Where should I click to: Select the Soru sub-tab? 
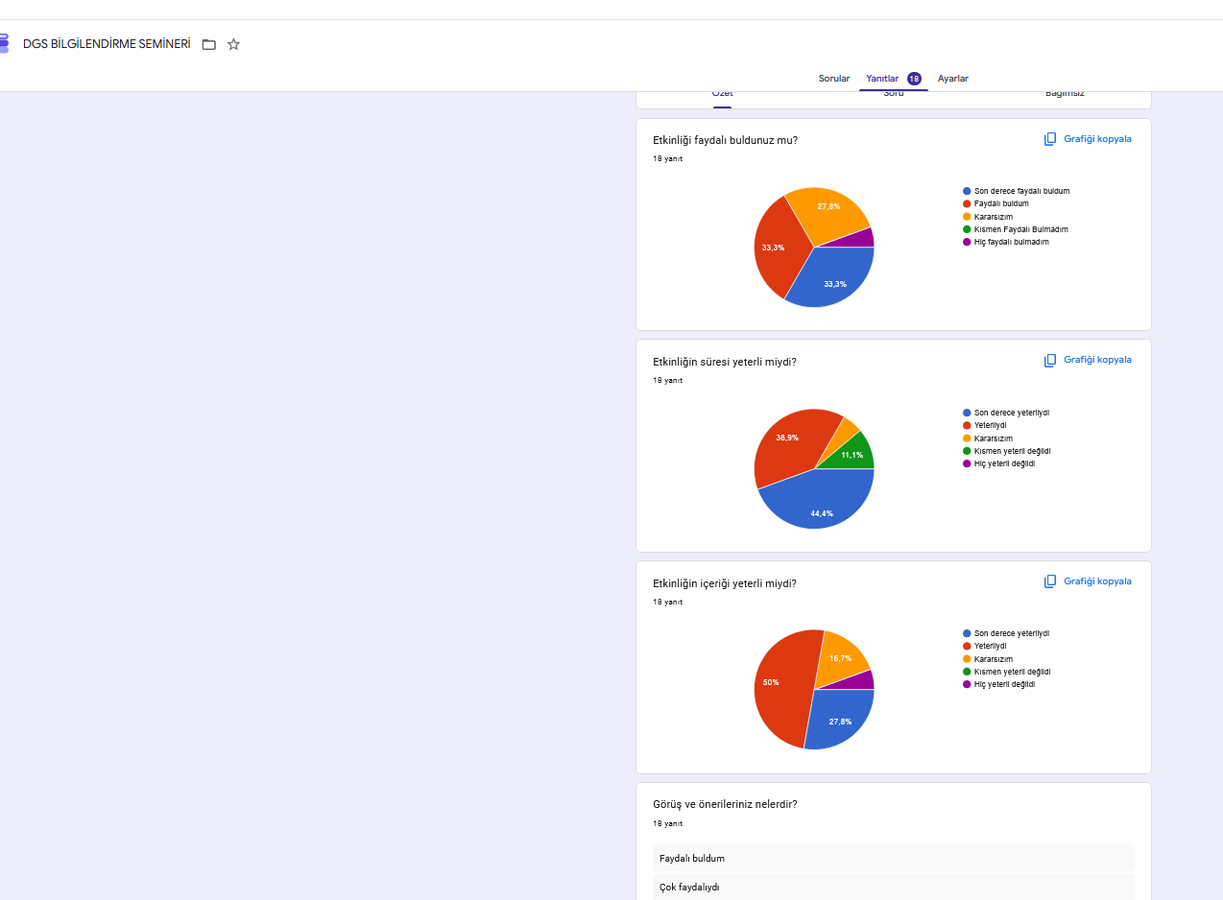click(894, 94)
